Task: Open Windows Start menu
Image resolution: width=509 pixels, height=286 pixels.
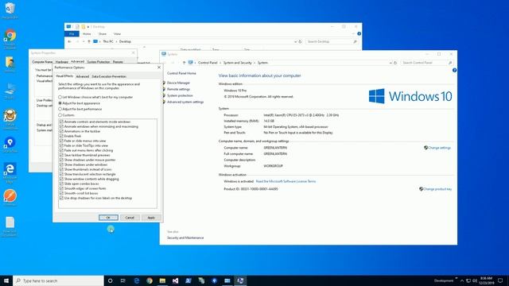Action: tap(6, 280)
